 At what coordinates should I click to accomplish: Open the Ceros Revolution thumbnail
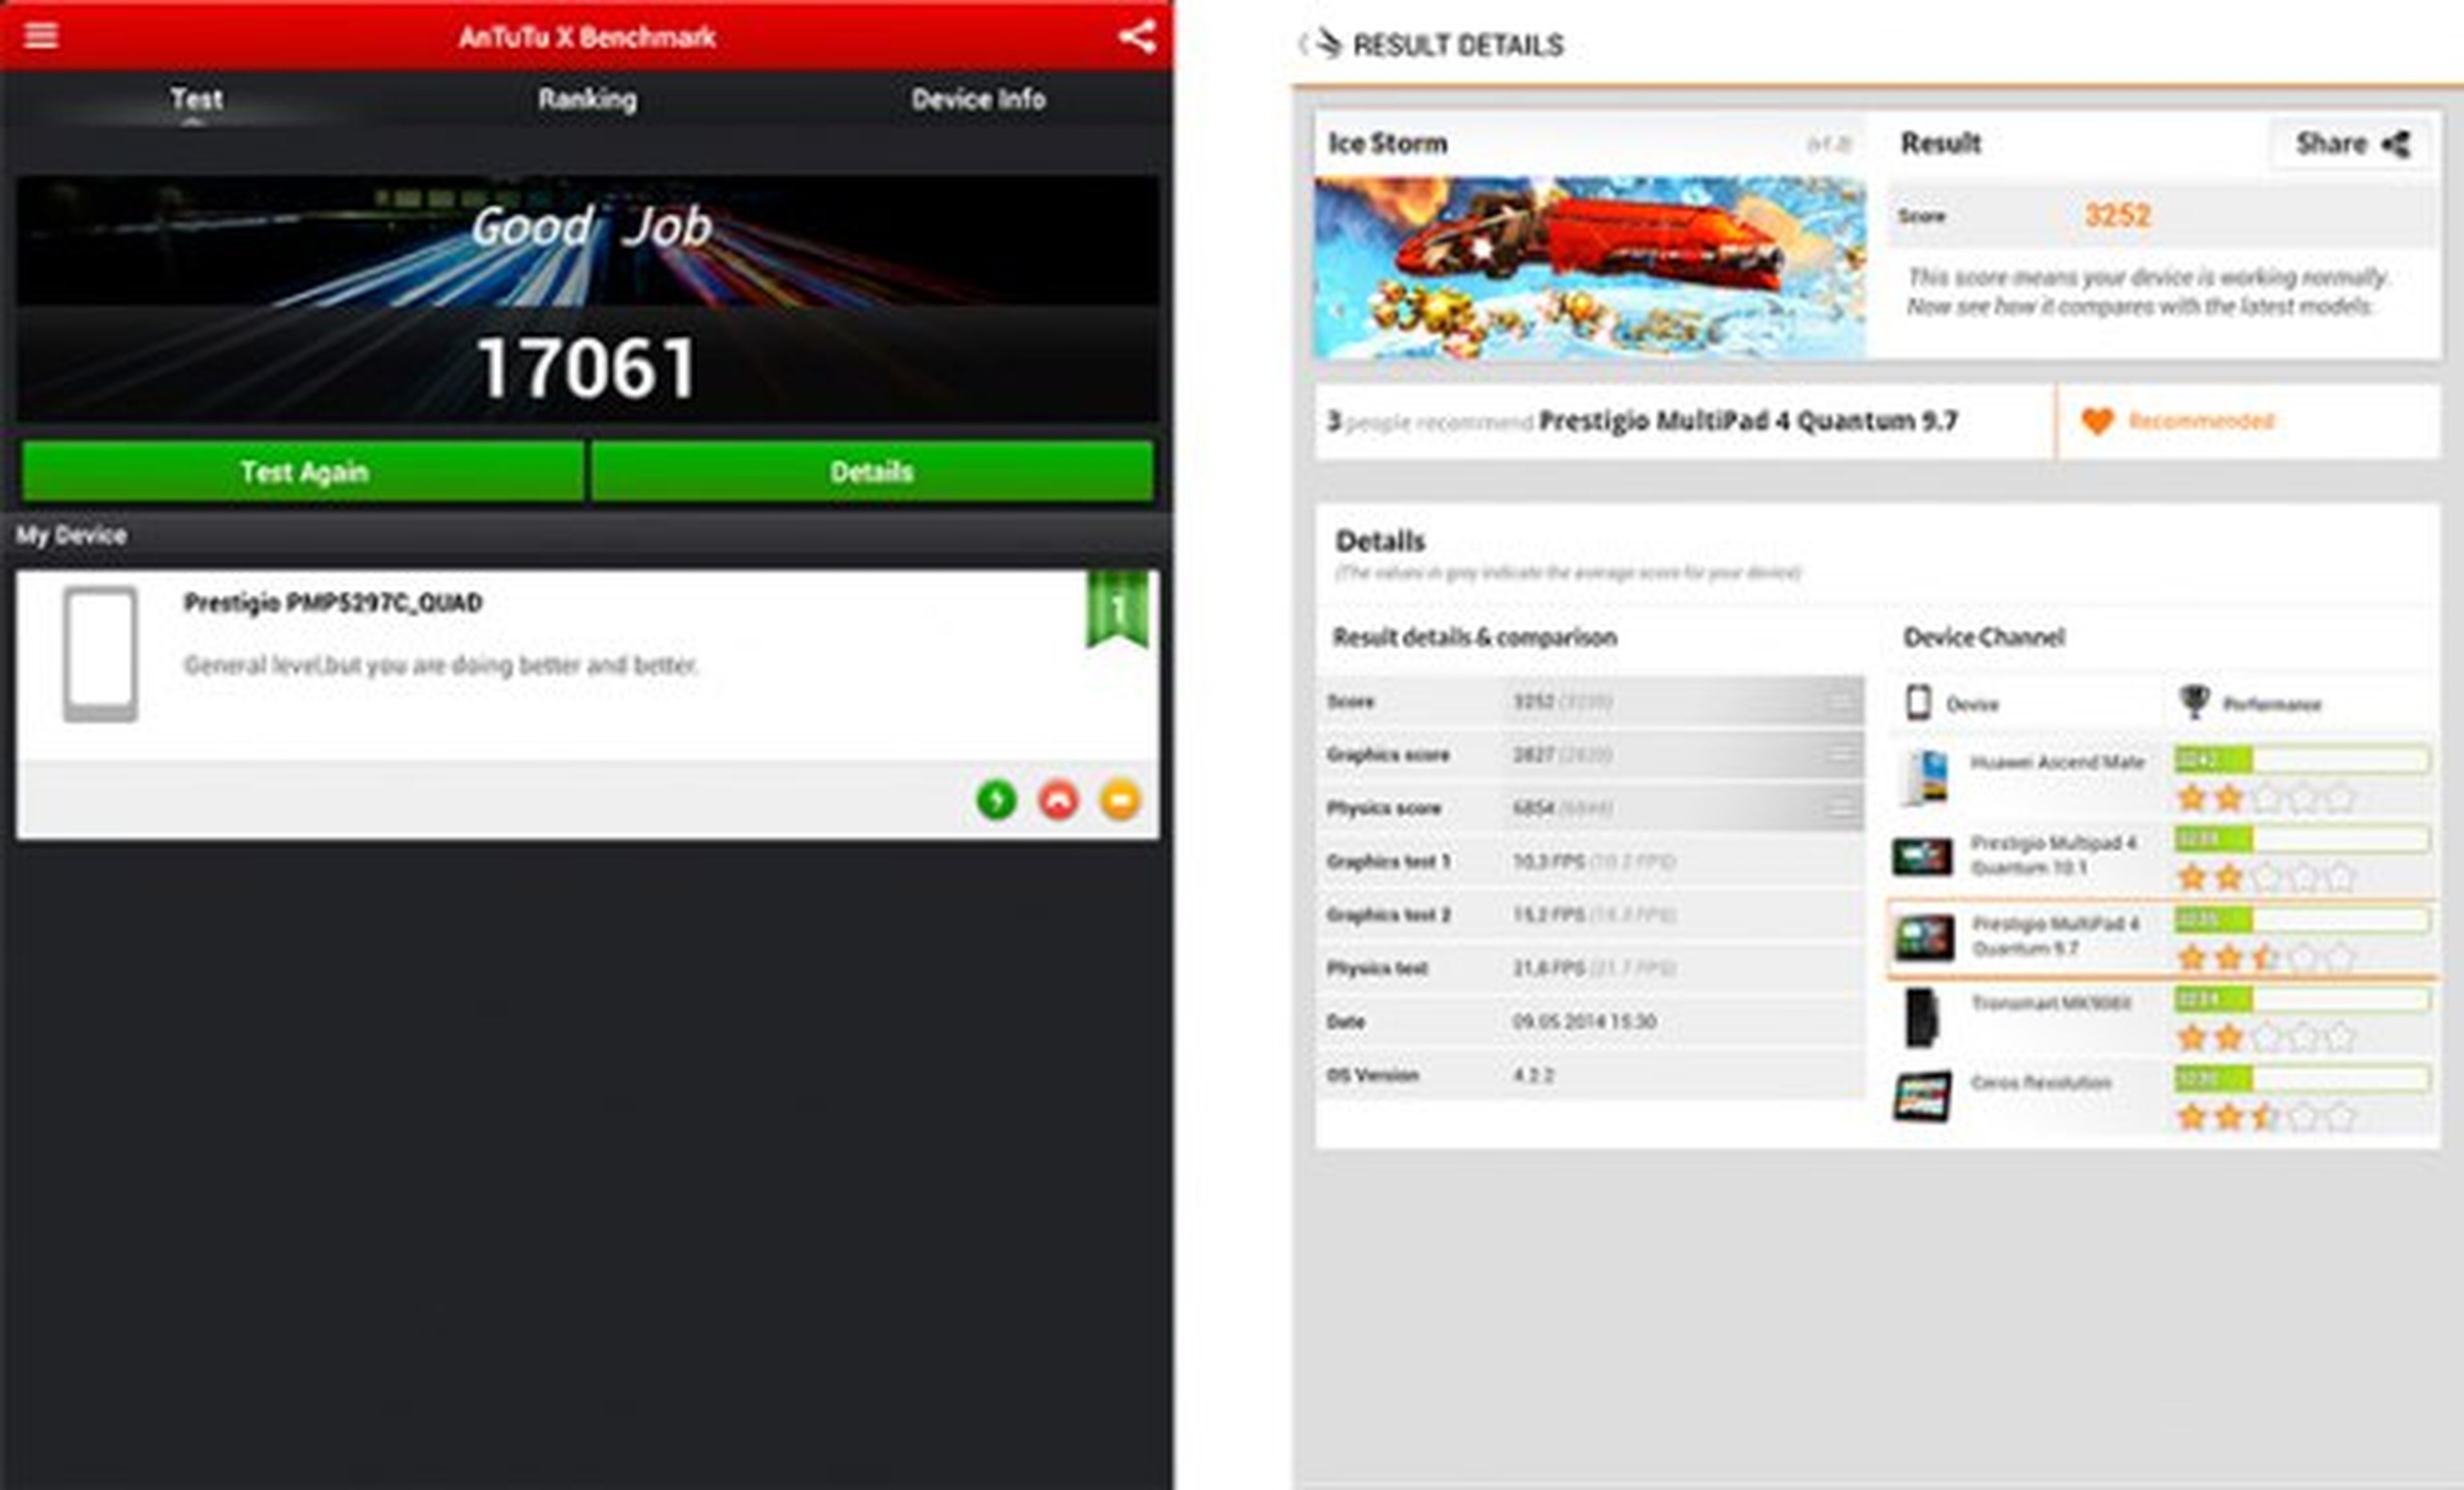click(1922, 1096)
